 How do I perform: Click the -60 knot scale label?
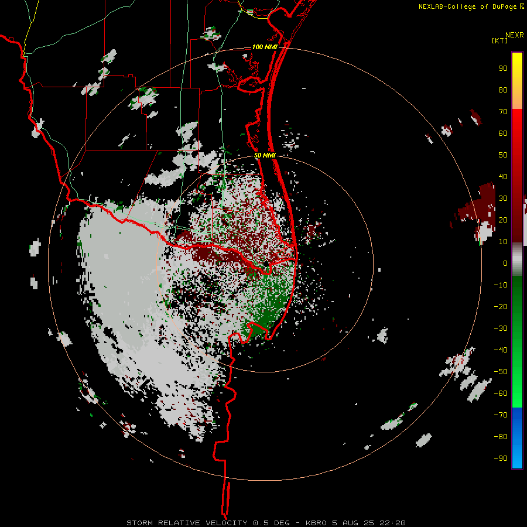(x=501, y=393)
